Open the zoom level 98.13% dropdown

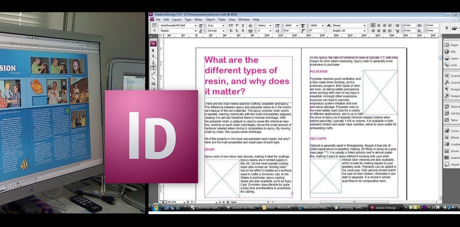tap(184, 202)
